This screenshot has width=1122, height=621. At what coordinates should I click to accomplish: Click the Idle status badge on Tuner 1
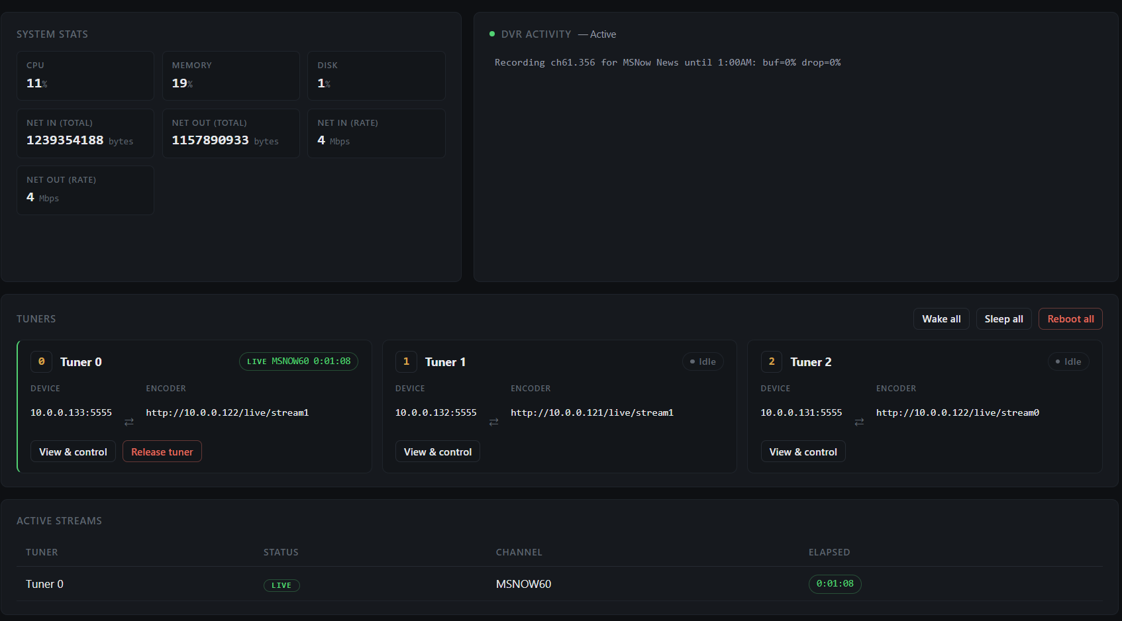(703, 361)
